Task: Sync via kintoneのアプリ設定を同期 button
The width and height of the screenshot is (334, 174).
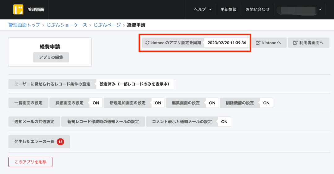Action: (173, 42)
